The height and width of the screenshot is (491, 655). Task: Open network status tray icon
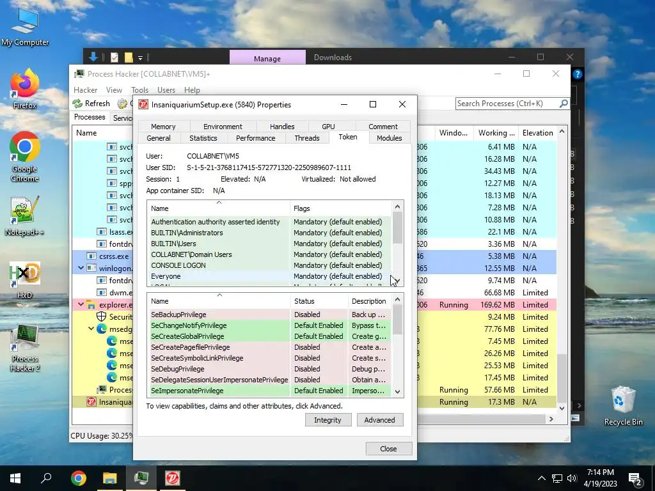(557, 478)
